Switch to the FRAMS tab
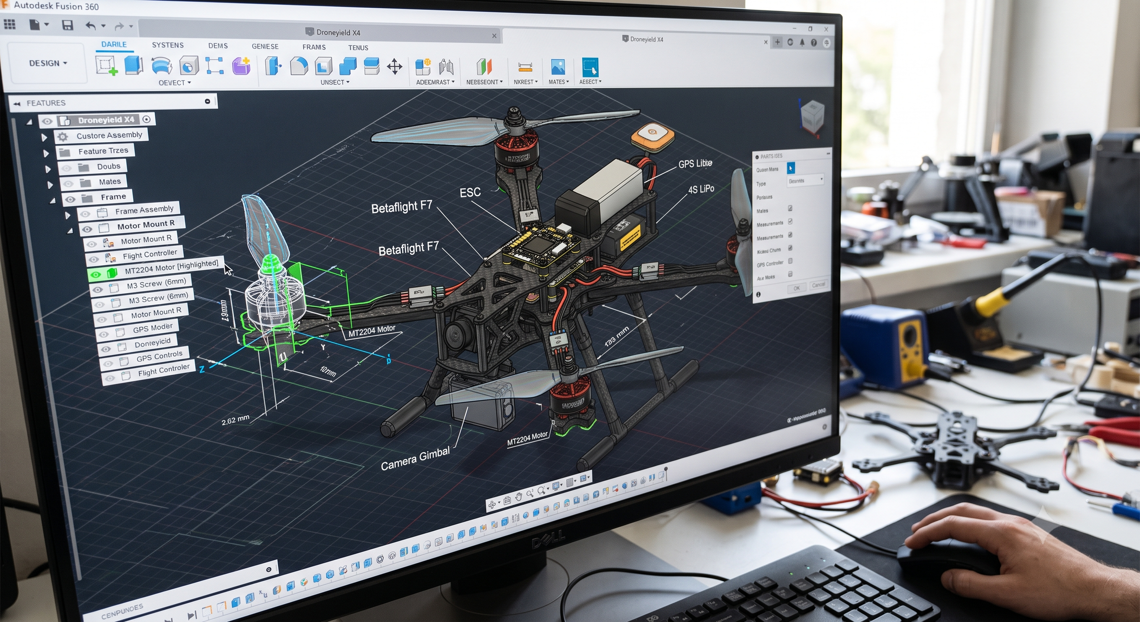This screenshot has width=1140, height=622. pos(314,47)
